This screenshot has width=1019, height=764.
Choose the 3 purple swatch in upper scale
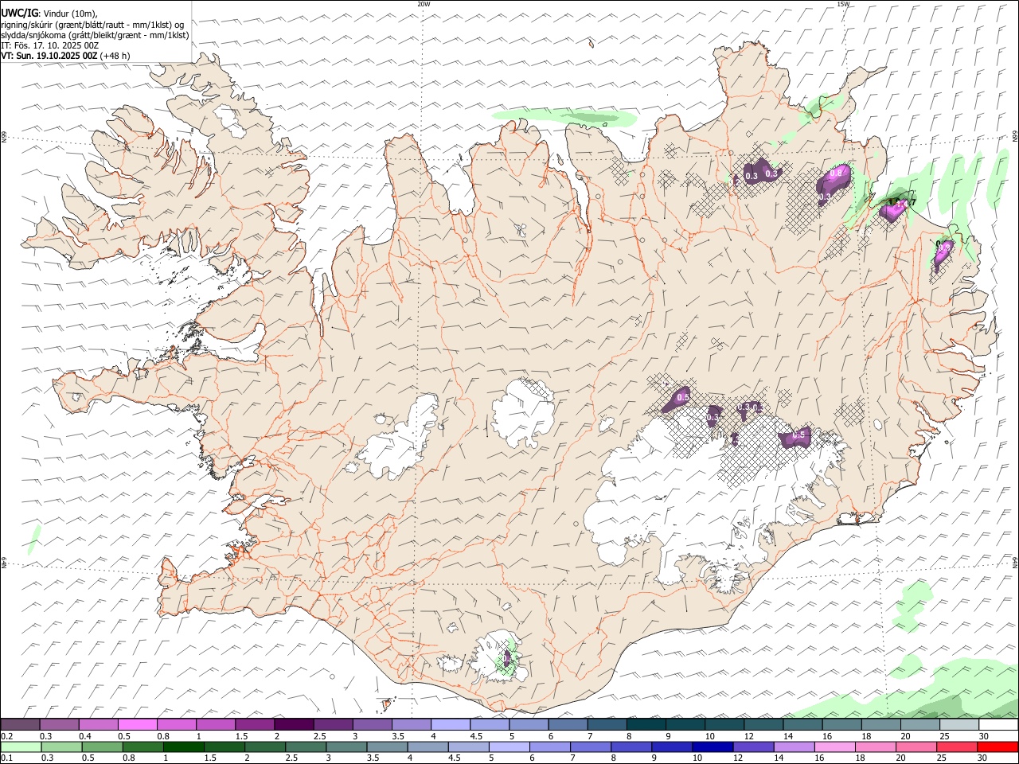click(372, 725)
